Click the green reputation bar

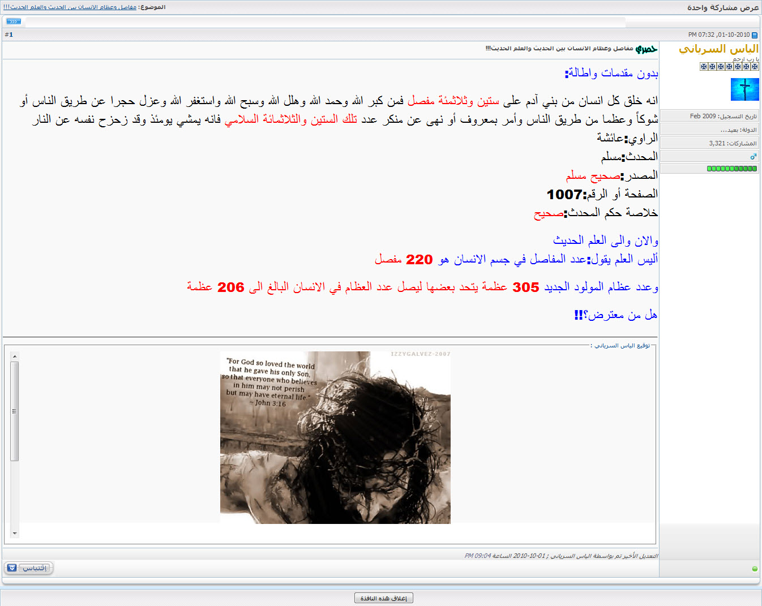click(x=731, y=168)
